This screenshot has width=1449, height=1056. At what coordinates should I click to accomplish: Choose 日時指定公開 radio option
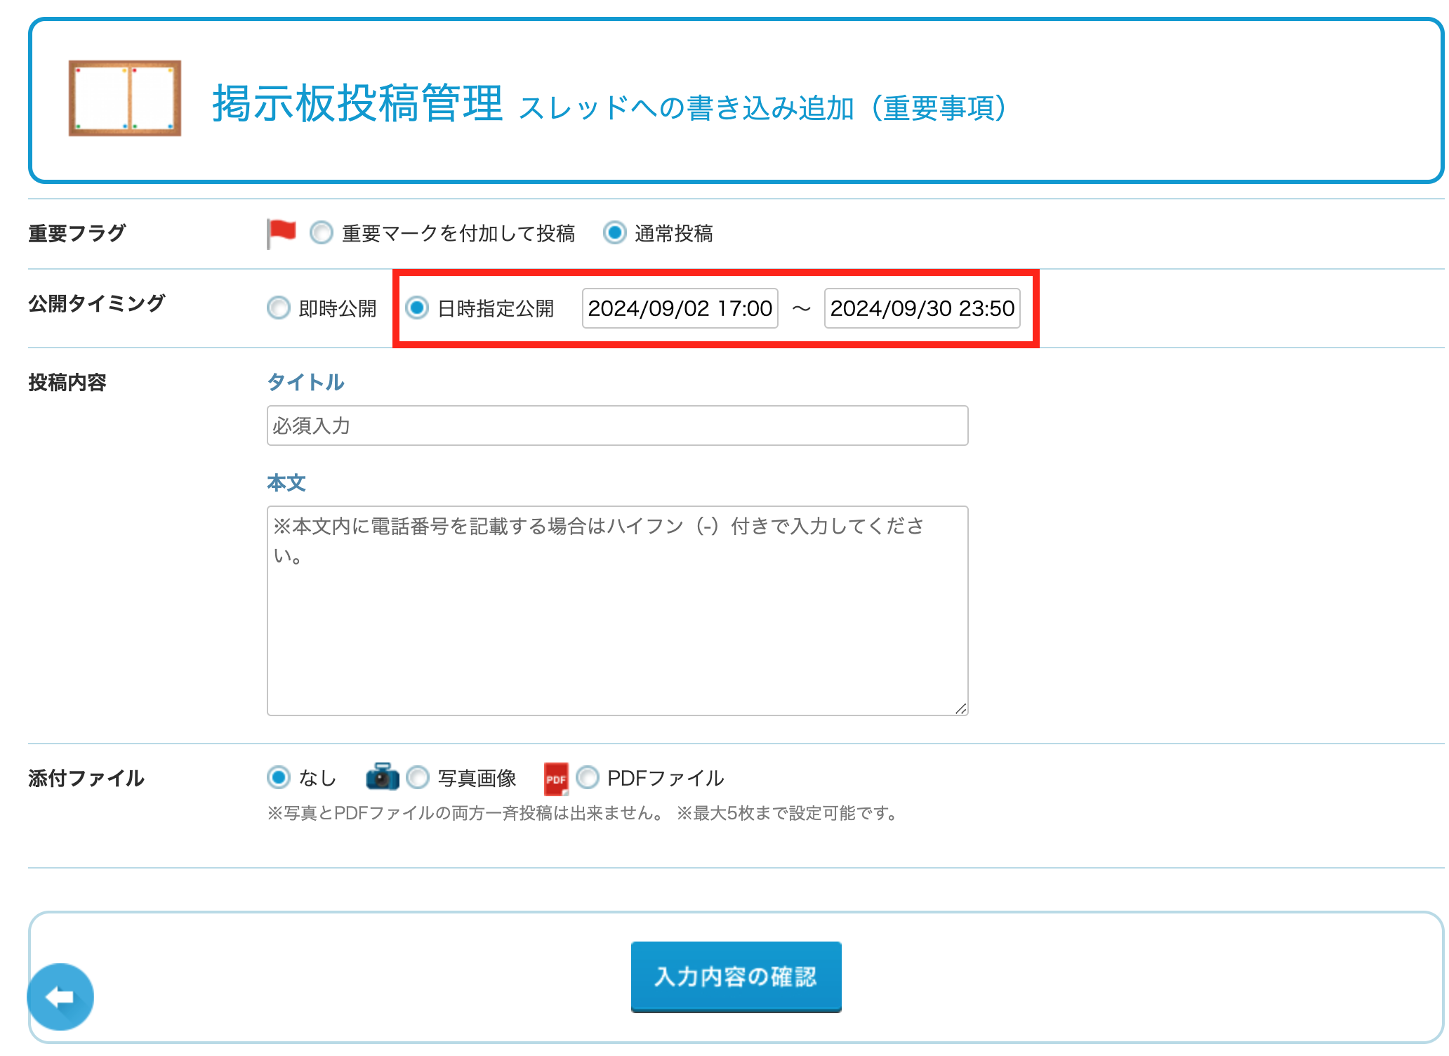pyautogui.click(x=417, y=308)
